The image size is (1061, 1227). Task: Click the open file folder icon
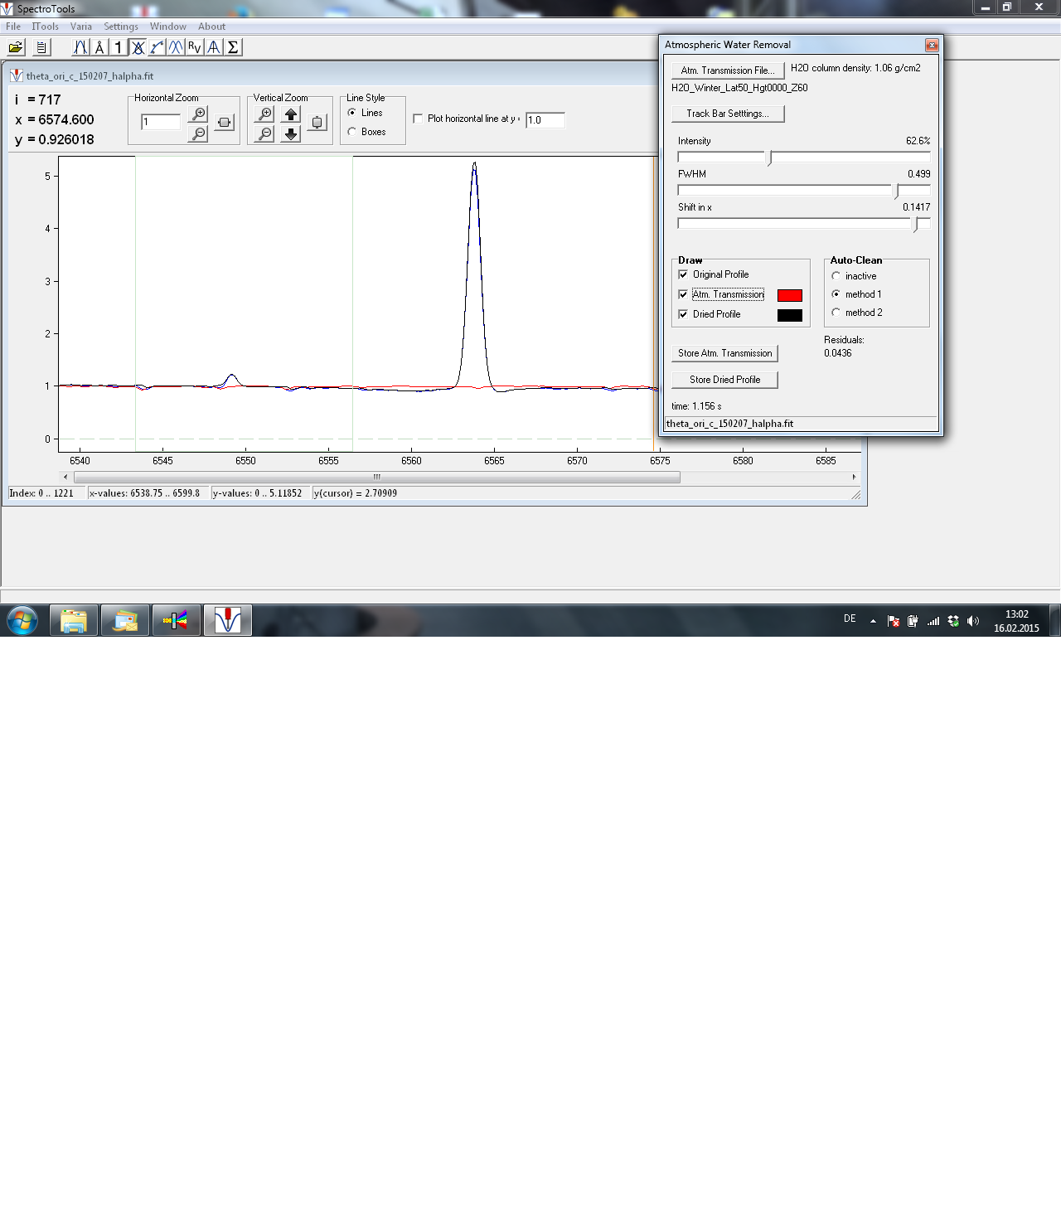click(16, 47)
